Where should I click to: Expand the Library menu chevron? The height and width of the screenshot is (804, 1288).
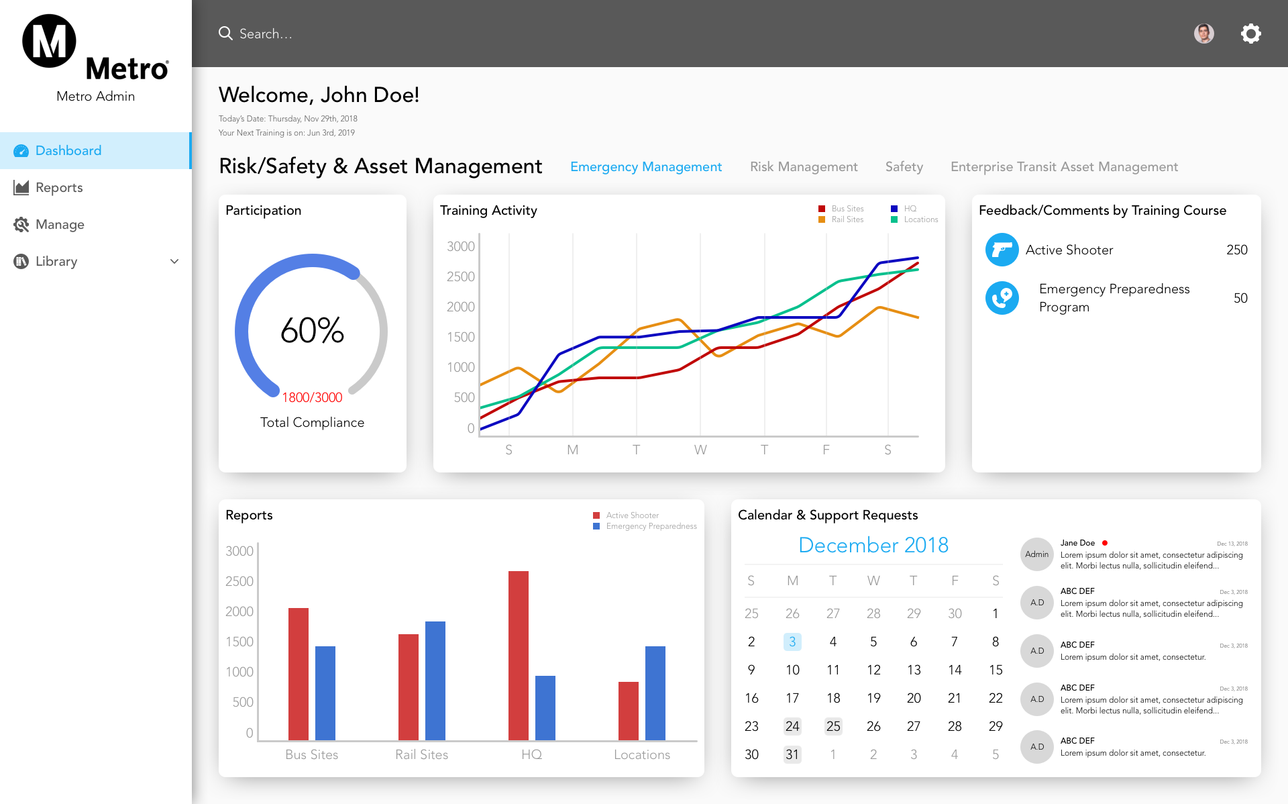tap(174, 262)
